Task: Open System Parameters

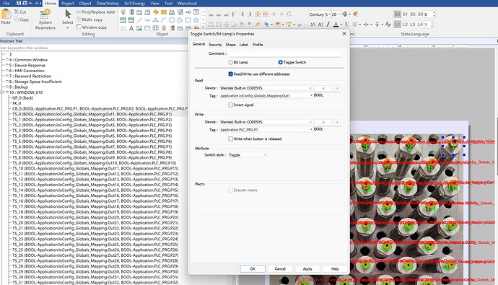Action: (45, 19)
